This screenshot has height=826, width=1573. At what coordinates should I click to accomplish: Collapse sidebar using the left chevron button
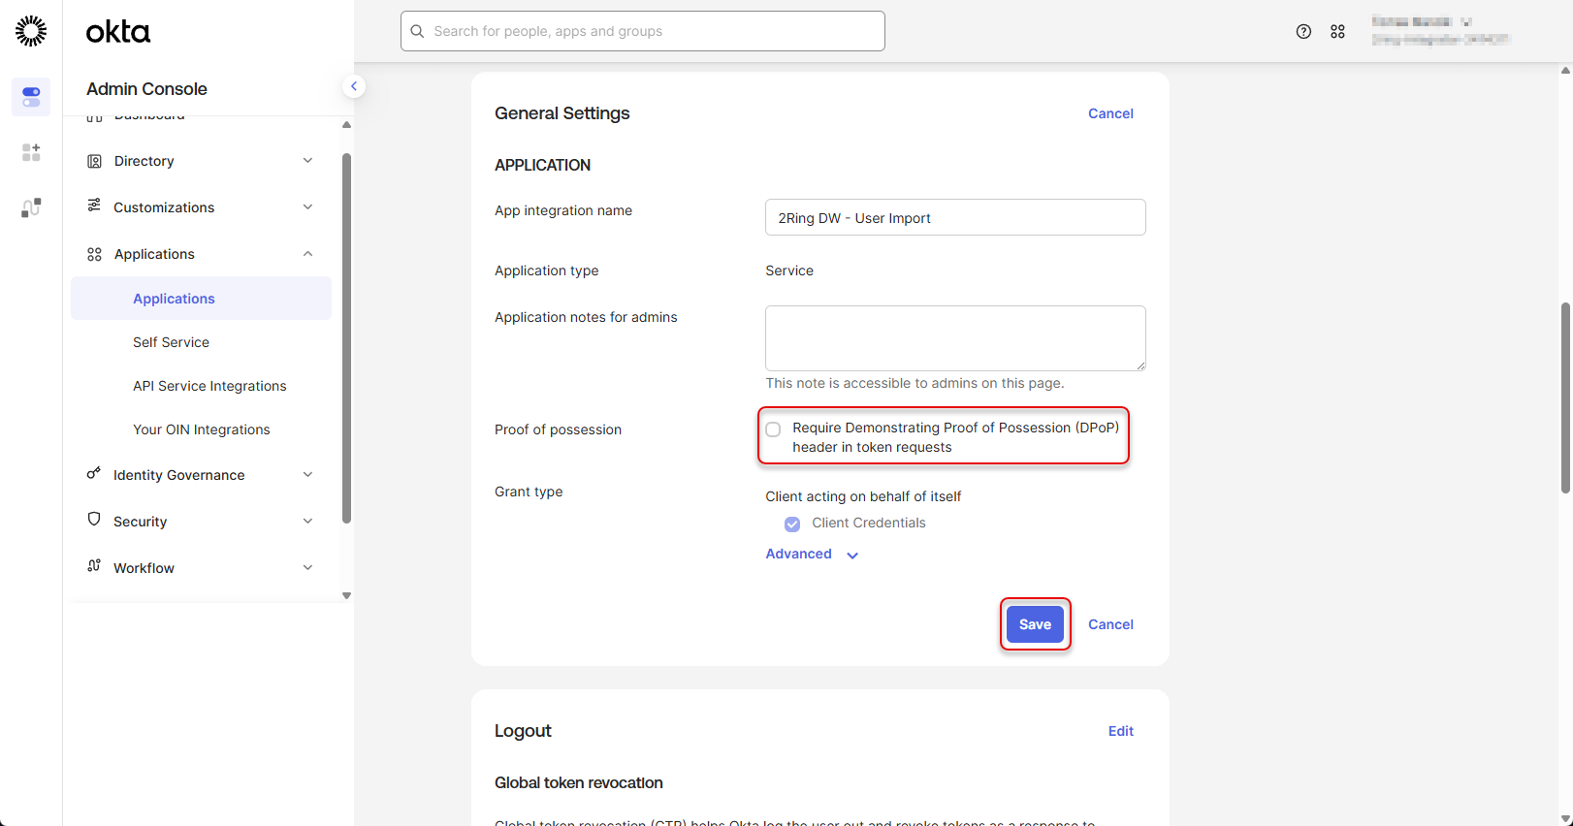354,86
